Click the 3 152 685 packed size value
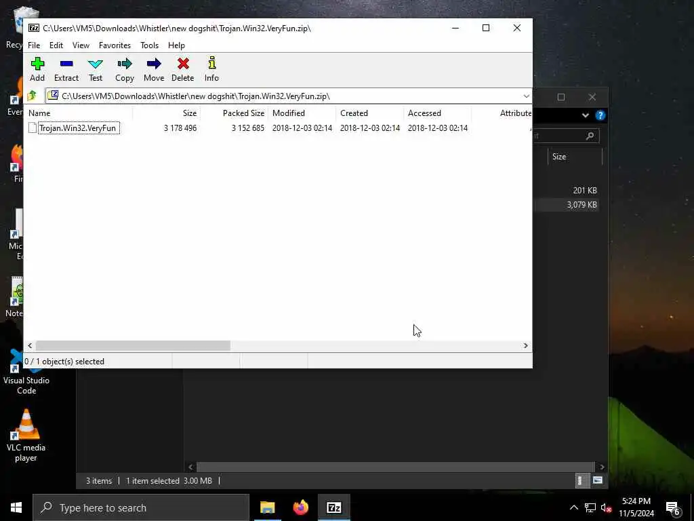Screen dimensions: 694x521 point(248,128)
